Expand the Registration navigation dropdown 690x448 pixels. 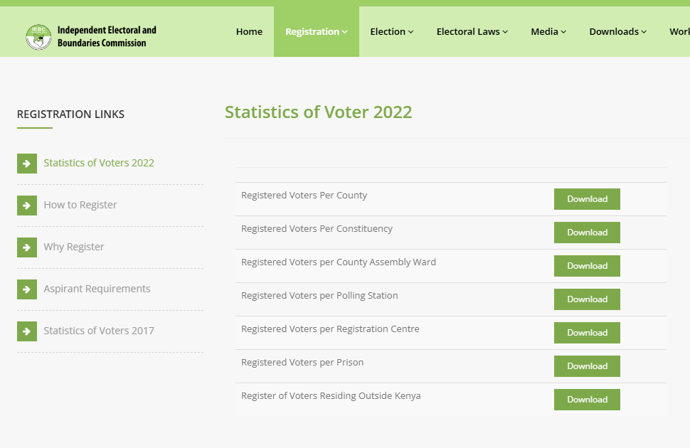[315, 31]
